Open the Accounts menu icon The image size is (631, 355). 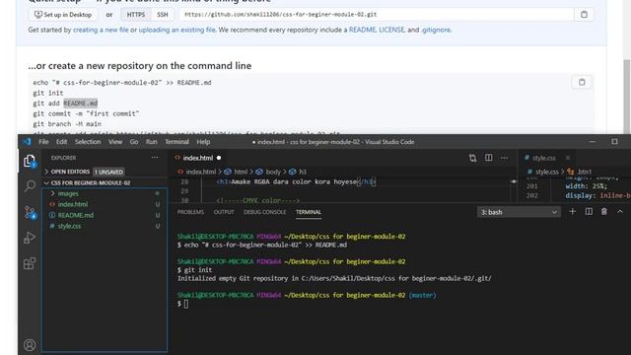coord(30,345)
